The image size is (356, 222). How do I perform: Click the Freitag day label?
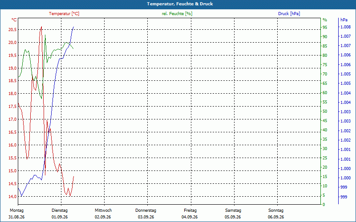(x=190, y=210)
